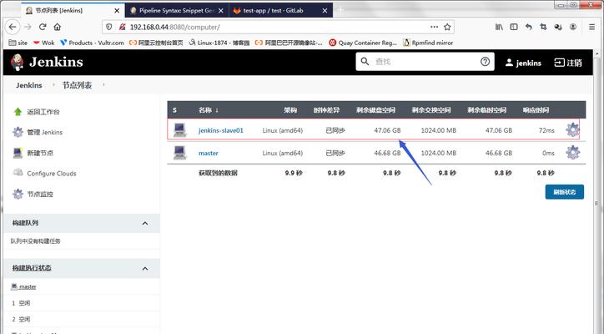This screenshot has width=604, height=334.
Task: Open the browser home page
Action: click(58, 27)
